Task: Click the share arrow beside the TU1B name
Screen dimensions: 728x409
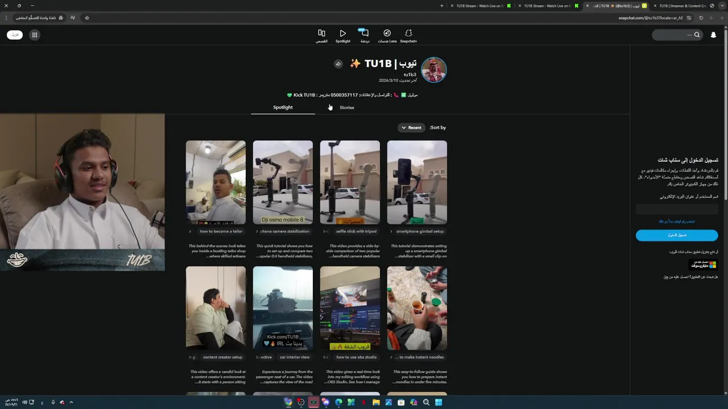Action: 338,64
